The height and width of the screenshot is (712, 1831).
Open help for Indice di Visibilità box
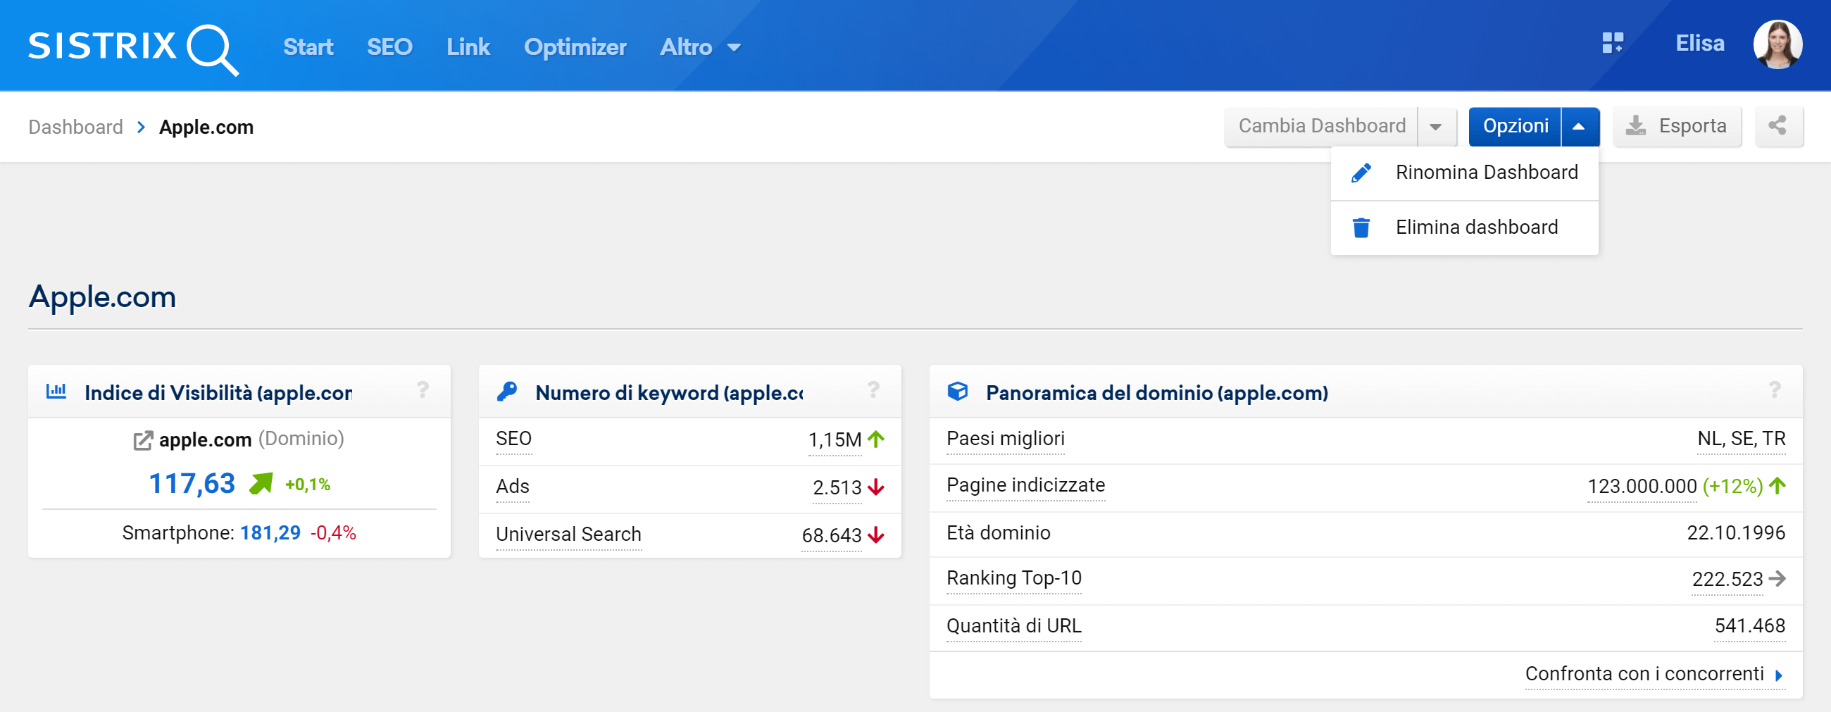click(x=423, y=389)
